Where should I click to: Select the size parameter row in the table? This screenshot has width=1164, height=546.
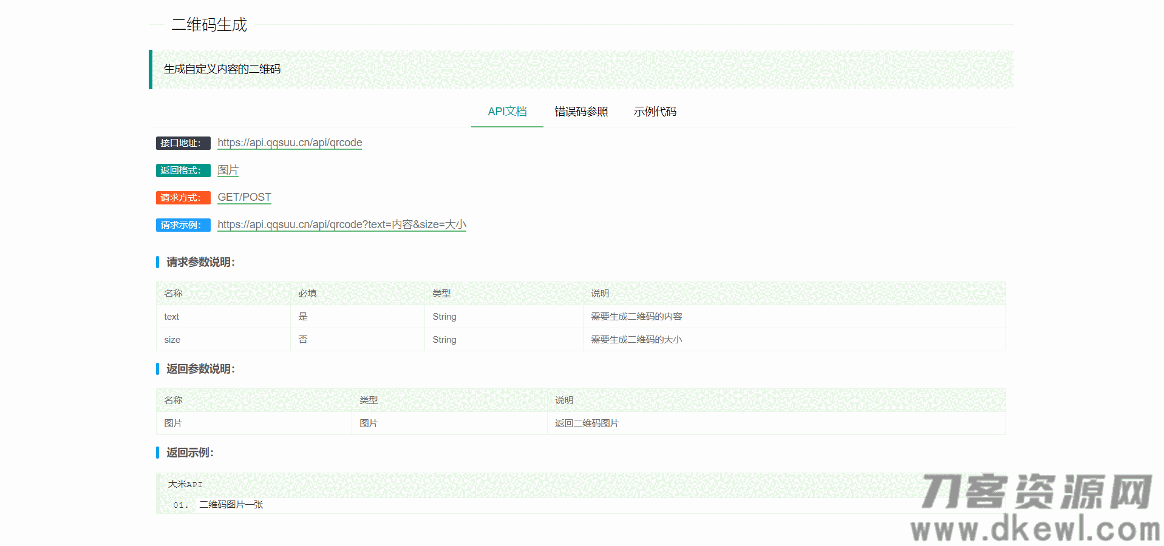tap(172, 340)
